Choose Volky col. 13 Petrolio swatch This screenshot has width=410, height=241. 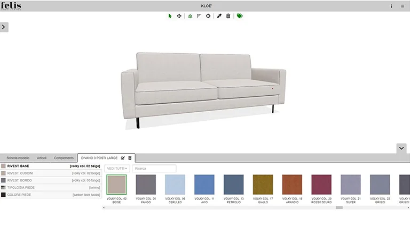tap(234, 185)
